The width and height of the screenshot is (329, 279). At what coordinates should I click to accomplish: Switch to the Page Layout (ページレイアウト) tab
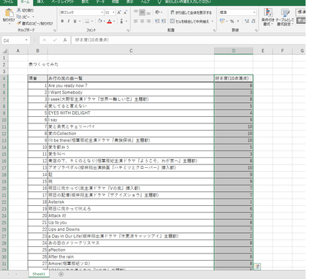pos(63,2)
